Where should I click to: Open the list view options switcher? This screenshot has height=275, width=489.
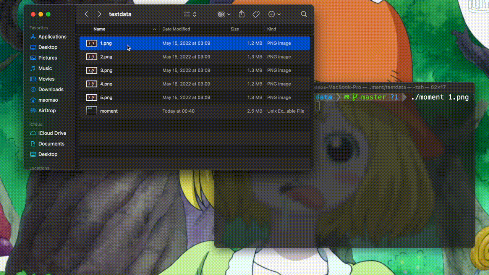(190, 14)
